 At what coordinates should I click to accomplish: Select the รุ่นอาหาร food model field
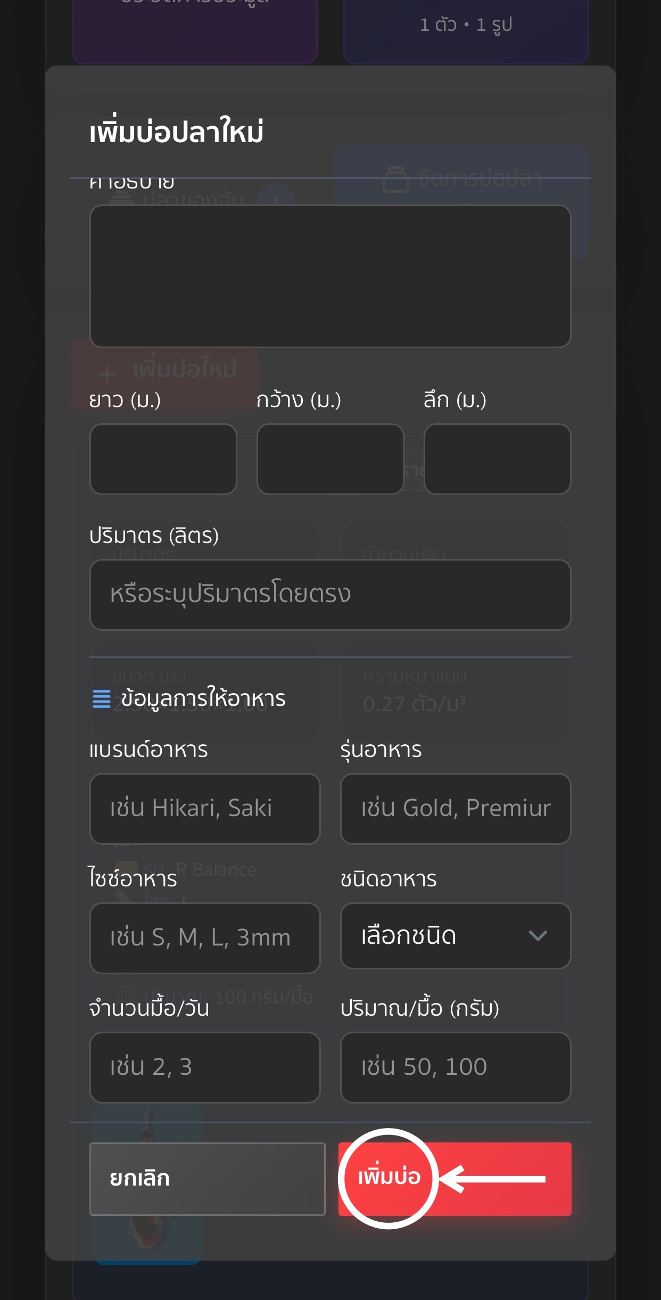click(x=455, y=808)
